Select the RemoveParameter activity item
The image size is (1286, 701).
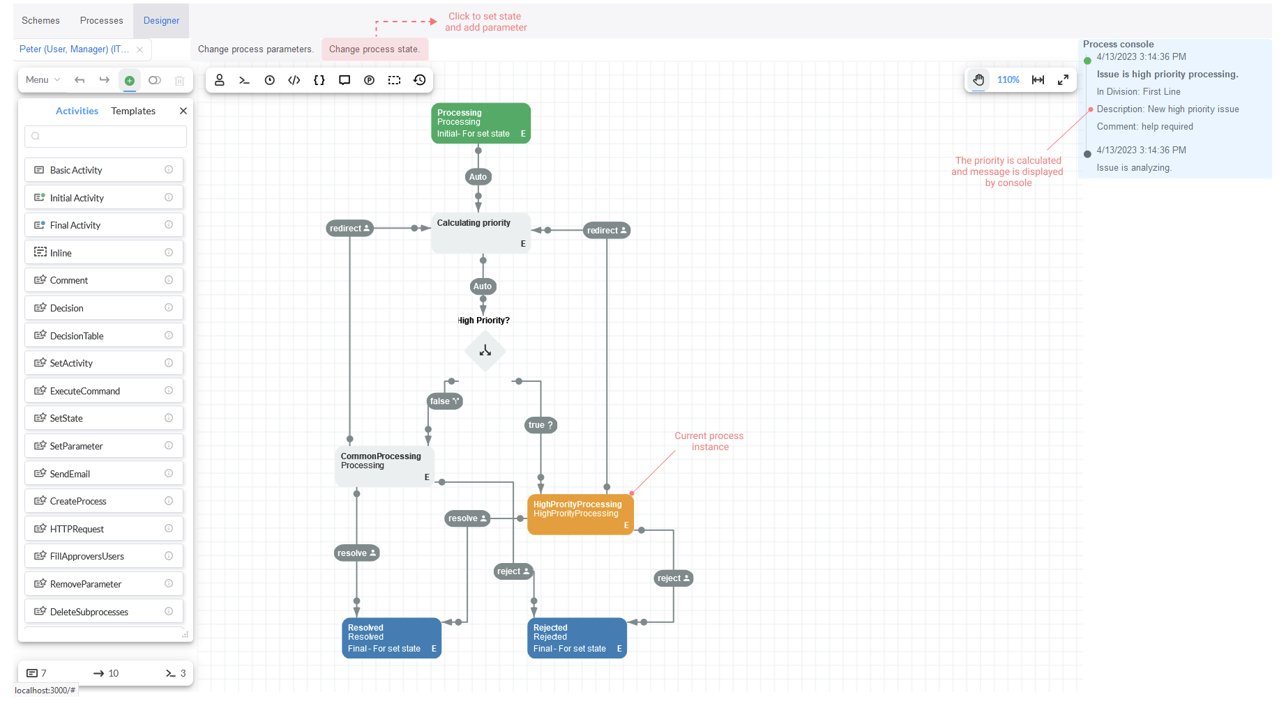point(104,584)
